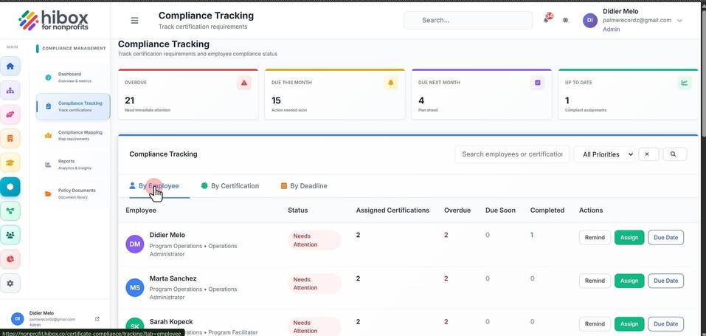The image size is (706, 336).
Task: Click the Due Next Month checkbox icon
Action: (538, 83)
